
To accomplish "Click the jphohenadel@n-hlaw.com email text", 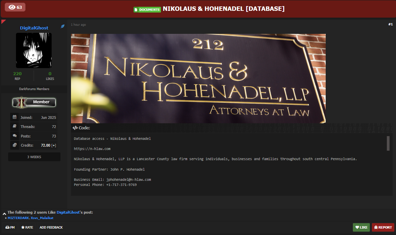I will click(x=129, y=179).
